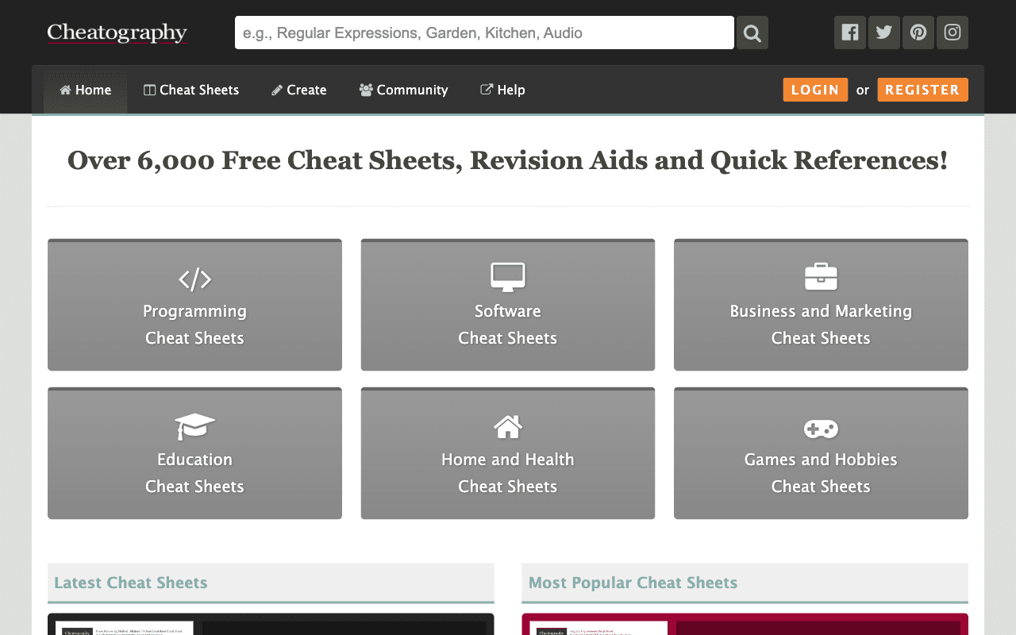Click the LOGIN button
The height and width of the screenshot is (635, 1016).
pyautogui.click(x=815, y=90)
